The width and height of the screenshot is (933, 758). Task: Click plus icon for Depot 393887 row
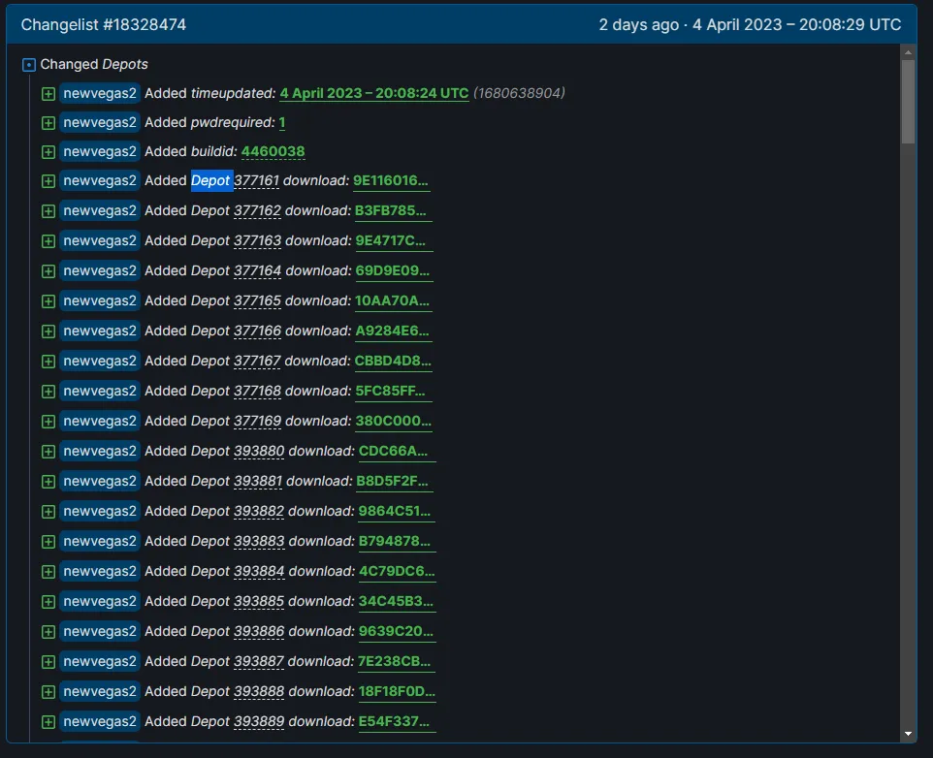pos(48,662)
